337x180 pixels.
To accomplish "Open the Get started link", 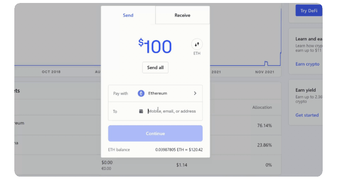I will pyautogui.click(x=307, y=115).
